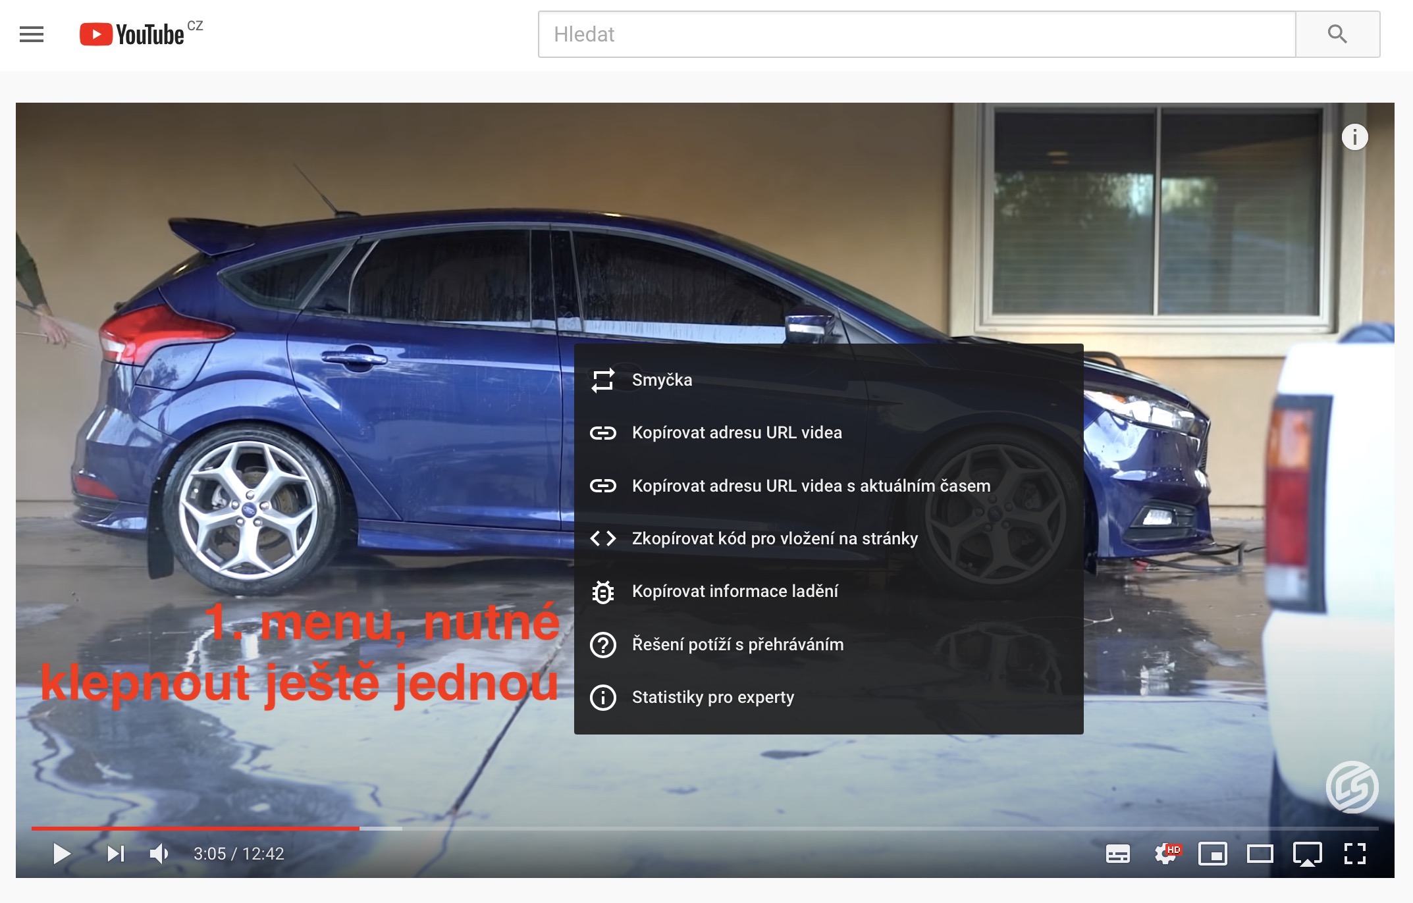Open the info cards icon on video
Screen dimensions: 1413x903
pyautogui.click(x=1354, y=137)
